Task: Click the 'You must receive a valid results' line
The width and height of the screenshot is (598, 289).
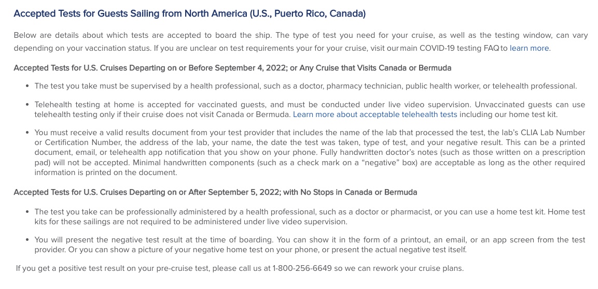Action: click(310, 133)
